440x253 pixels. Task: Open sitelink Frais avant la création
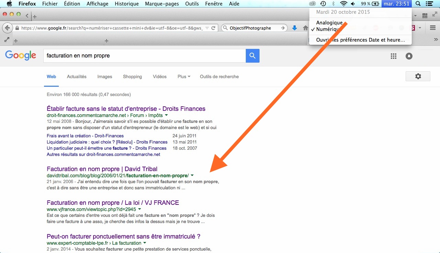coord(85,136)
